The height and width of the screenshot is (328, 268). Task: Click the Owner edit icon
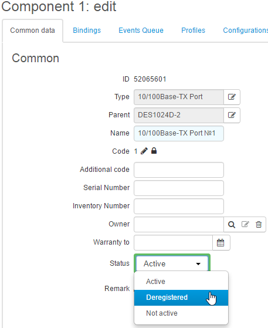pos(245,225)
